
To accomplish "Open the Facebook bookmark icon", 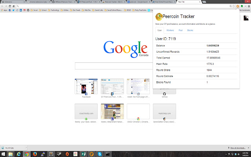I will point(10,10).
